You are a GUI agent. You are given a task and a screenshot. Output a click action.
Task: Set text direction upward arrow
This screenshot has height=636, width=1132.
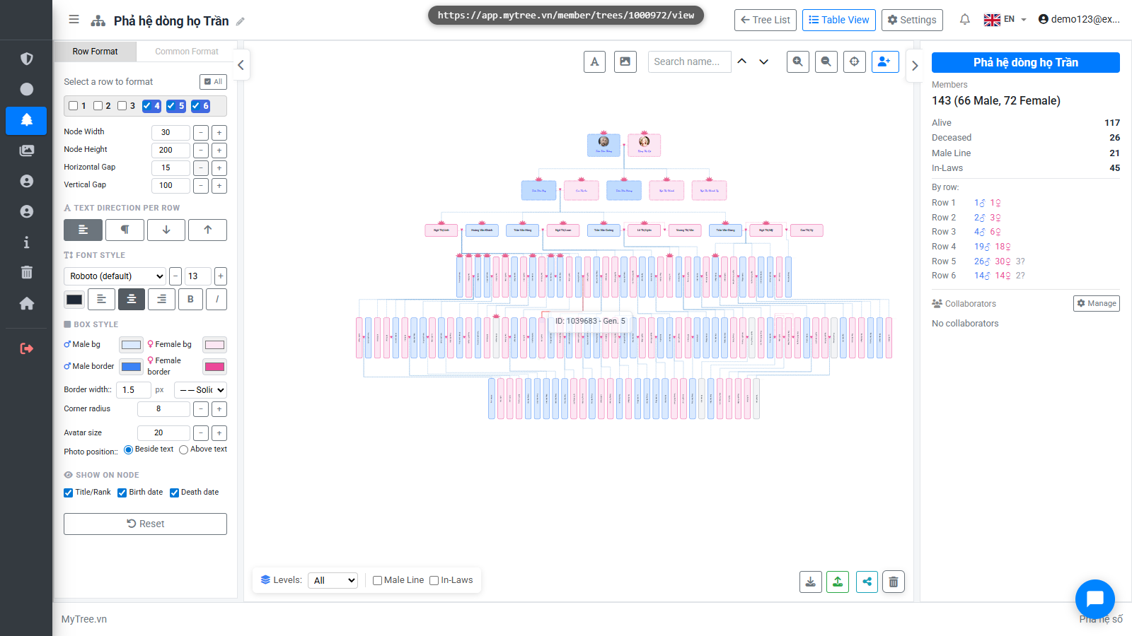(207, 230)
